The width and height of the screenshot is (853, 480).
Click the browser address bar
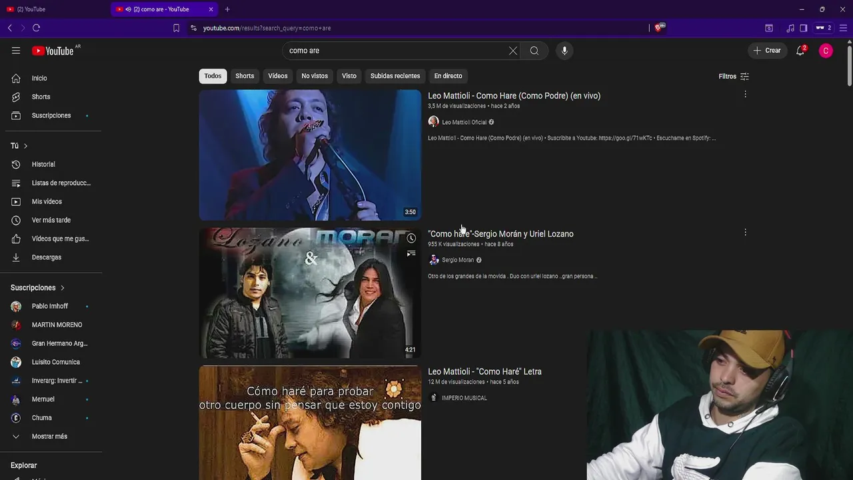(420, 28)
